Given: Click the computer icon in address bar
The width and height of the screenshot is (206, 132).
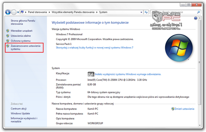Looking at the screenshot, I should [22, 12].
